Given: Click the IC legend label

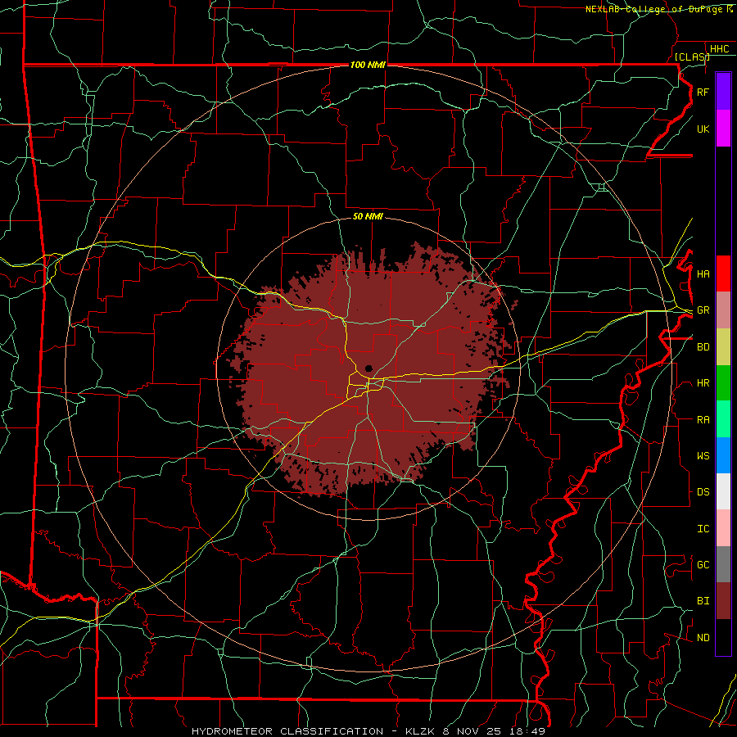Looking at the screenshot, I should (x=703, y=528).
